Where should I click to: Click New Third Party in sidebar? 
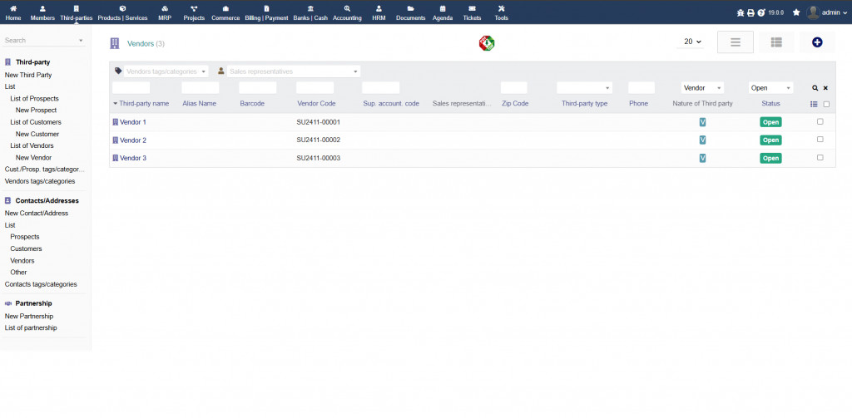28,75
